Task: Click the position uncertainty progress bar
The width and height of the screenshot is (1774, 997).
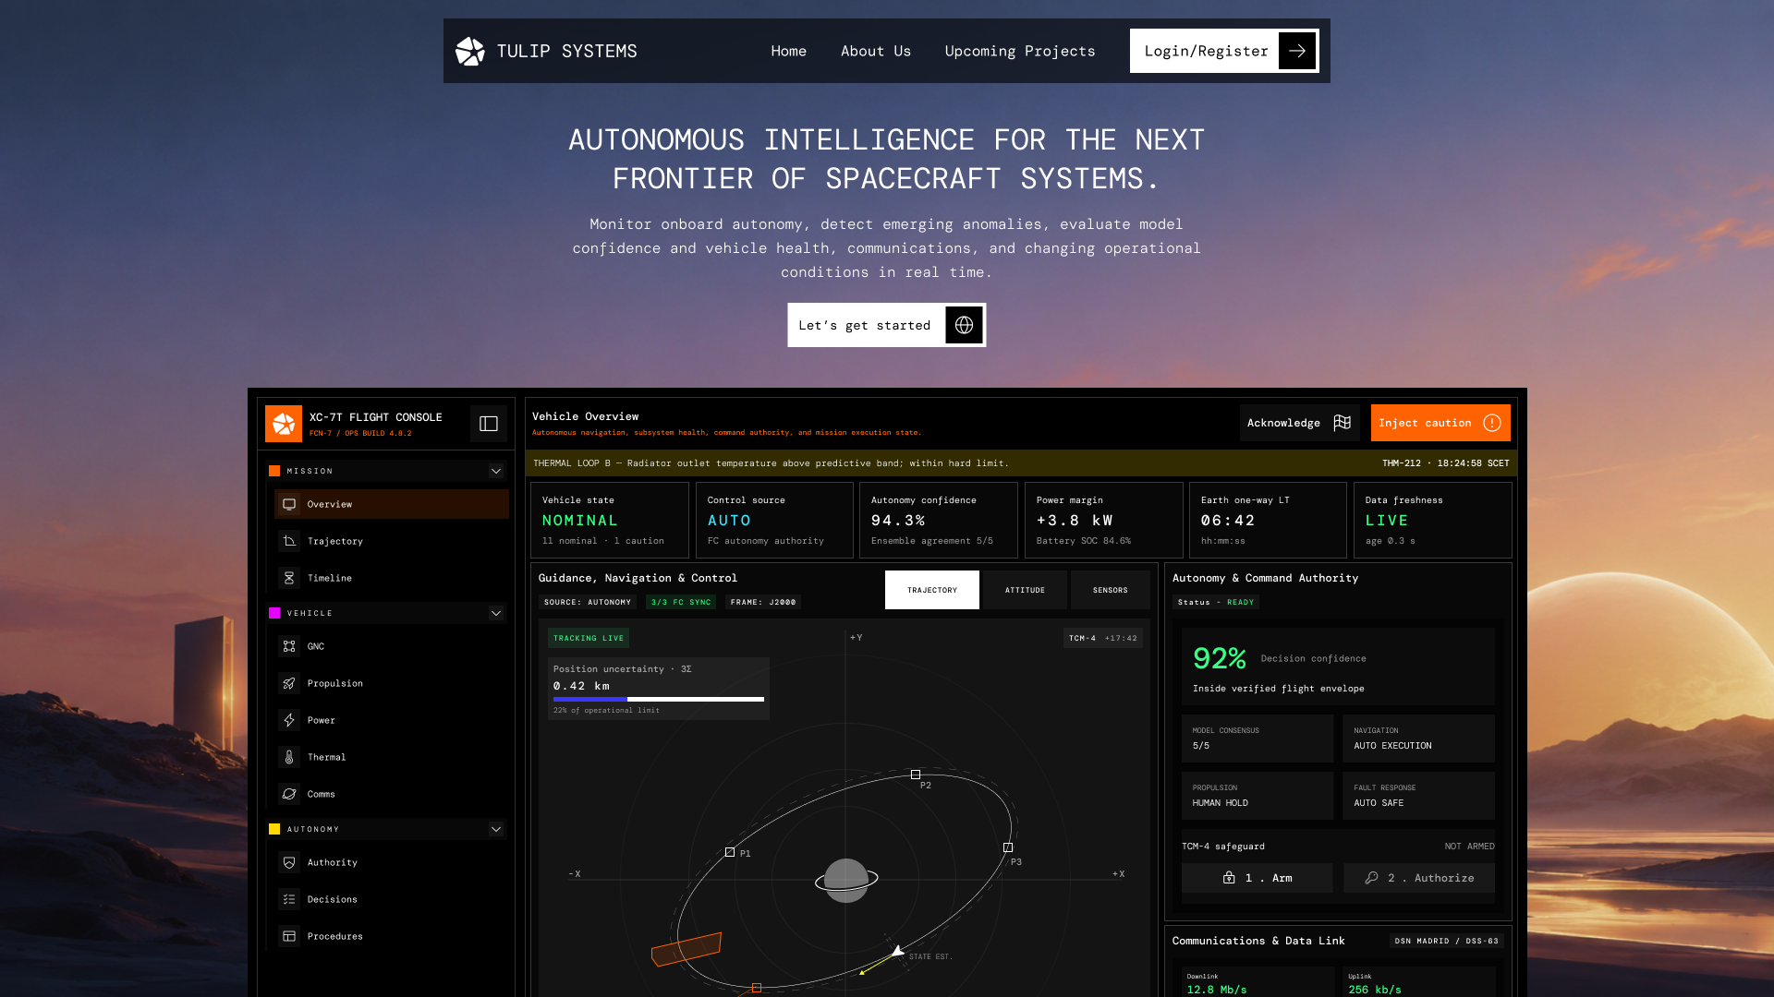Action: tap(659, 700)
